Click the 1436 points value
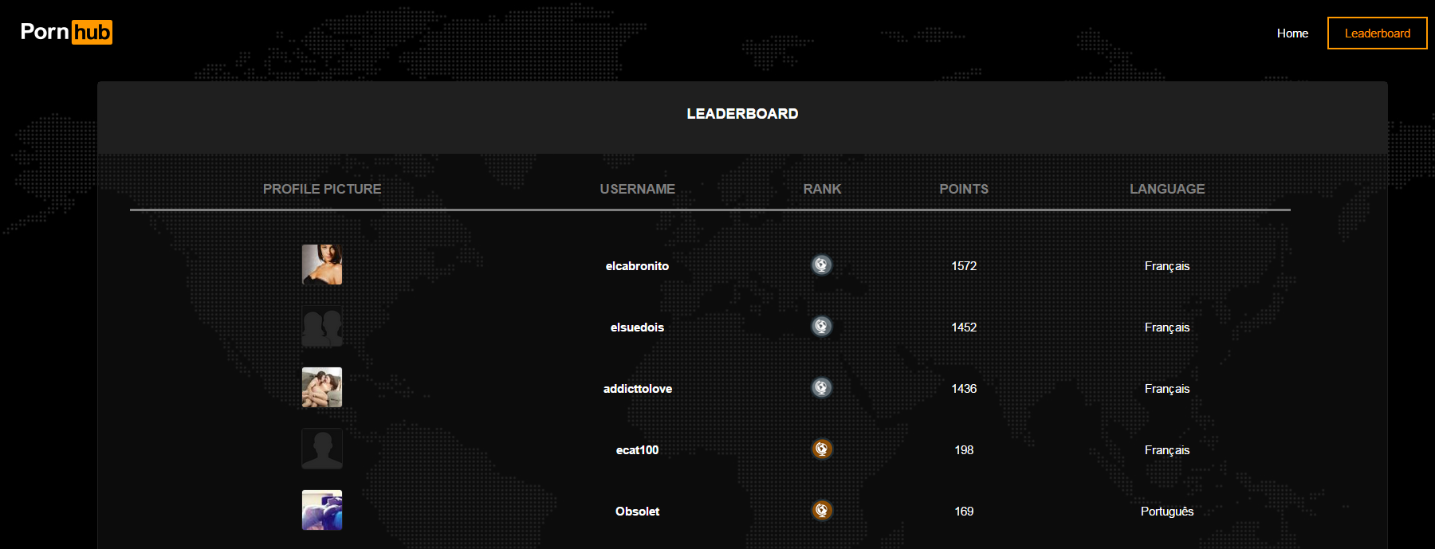The height and width of the screenshot is (549, 1435). click(964, 389)
